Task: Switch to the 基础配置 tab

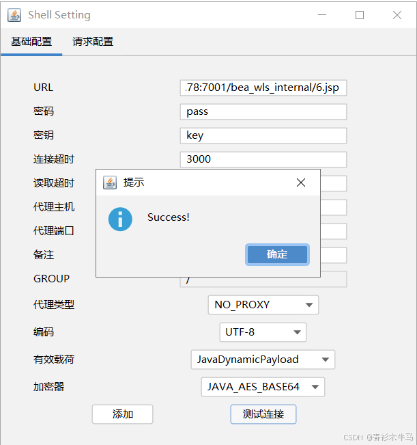Action: (31, 42)
